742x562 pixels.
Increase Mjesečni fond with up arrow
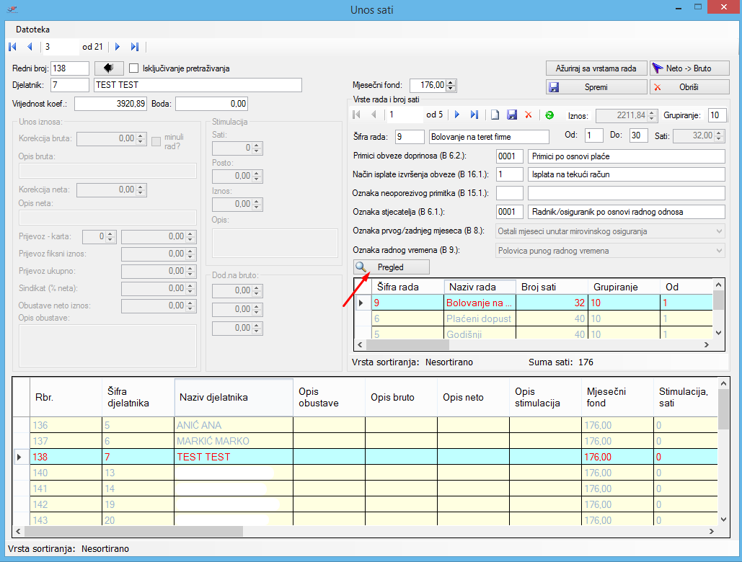tap(451, 82)
